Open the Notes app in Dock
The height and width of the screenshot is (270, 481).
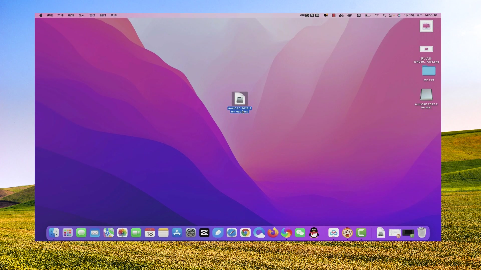[x=163, y=233]
